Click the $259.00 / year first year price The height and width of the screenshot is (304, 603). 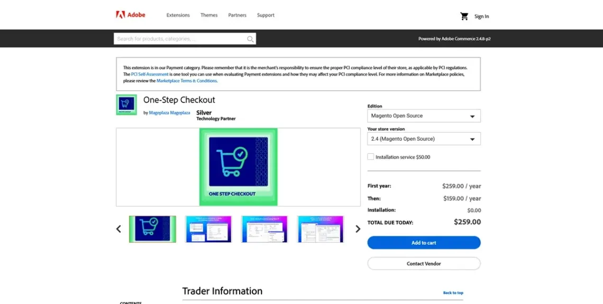coord(461,186)
